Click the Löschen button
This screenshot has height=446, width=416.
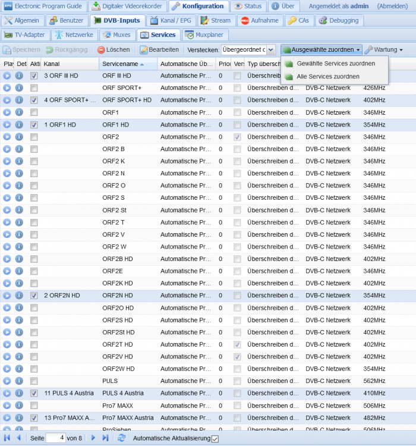(x=114, y=50)
